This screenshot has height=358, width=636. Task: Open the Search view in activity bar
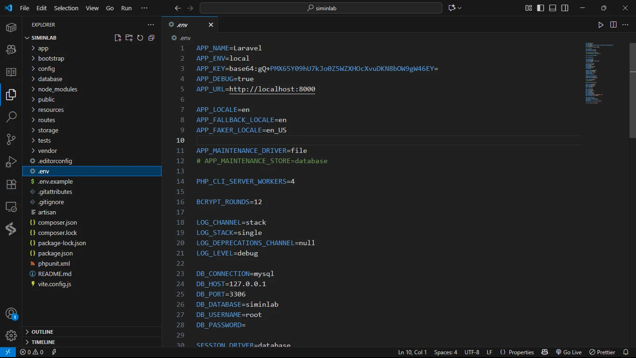coord(11,117)
